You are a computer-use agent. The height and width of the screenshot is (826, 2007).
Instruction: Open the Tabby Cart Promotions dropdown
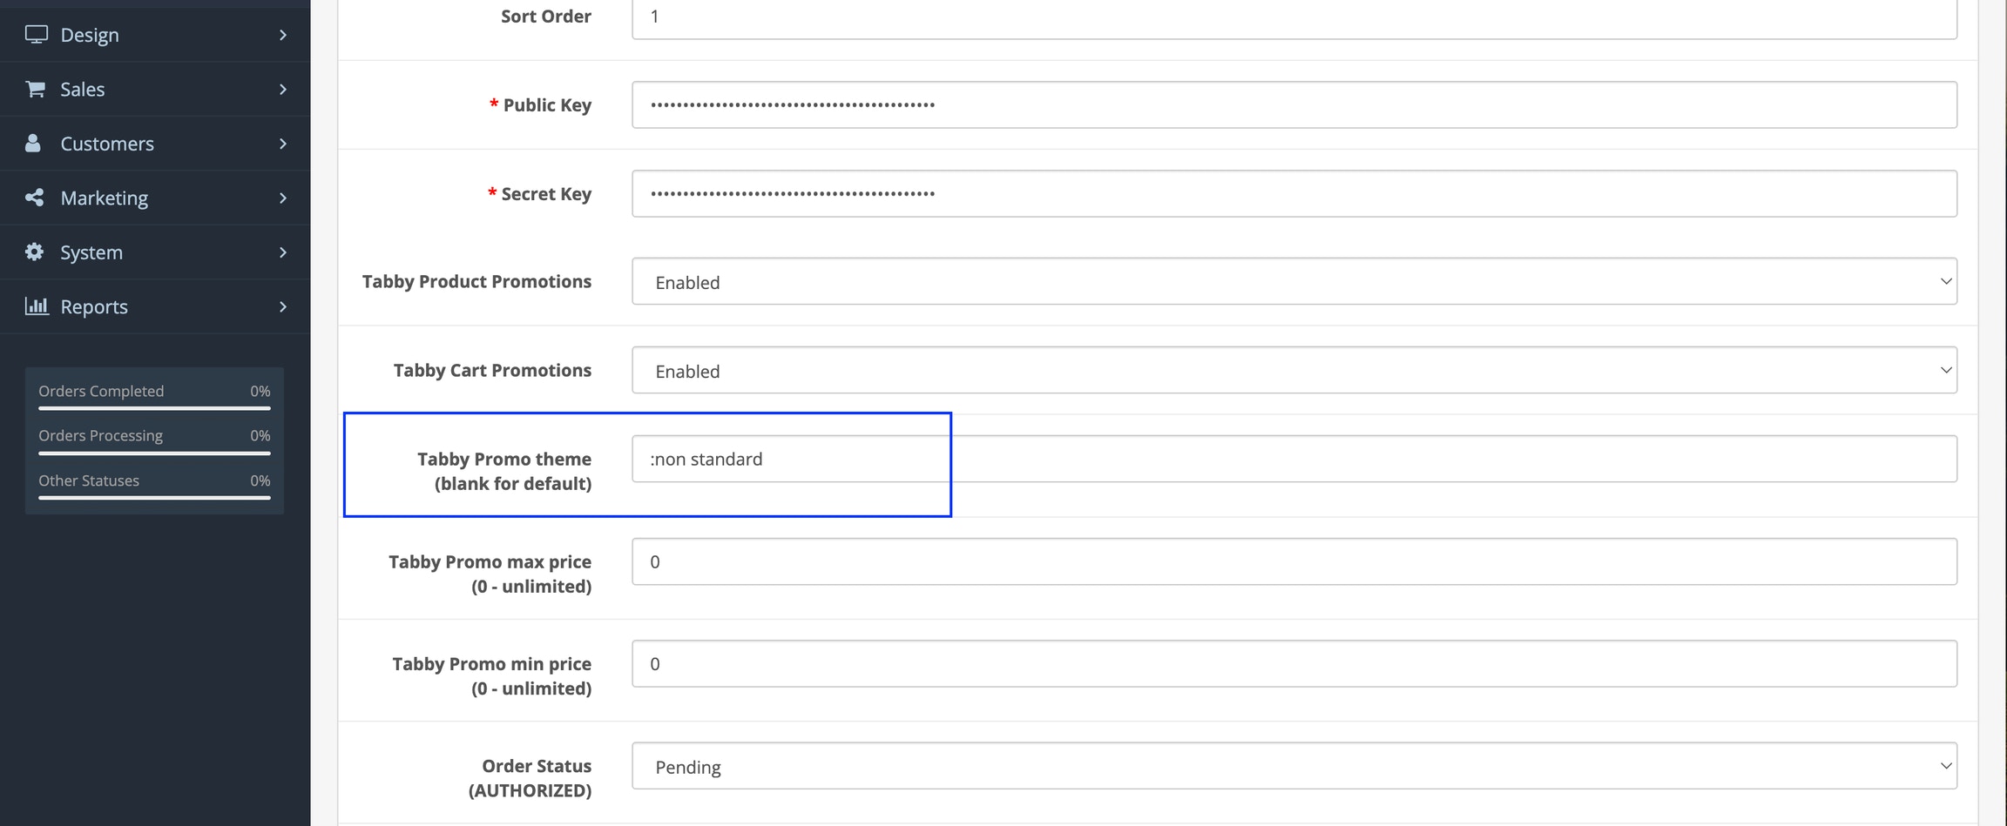1294,370
